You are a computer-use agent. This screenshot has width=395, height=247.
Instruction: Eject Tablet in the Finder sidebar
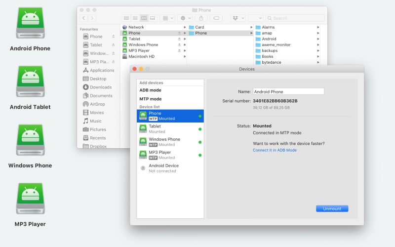pos(114,45)
